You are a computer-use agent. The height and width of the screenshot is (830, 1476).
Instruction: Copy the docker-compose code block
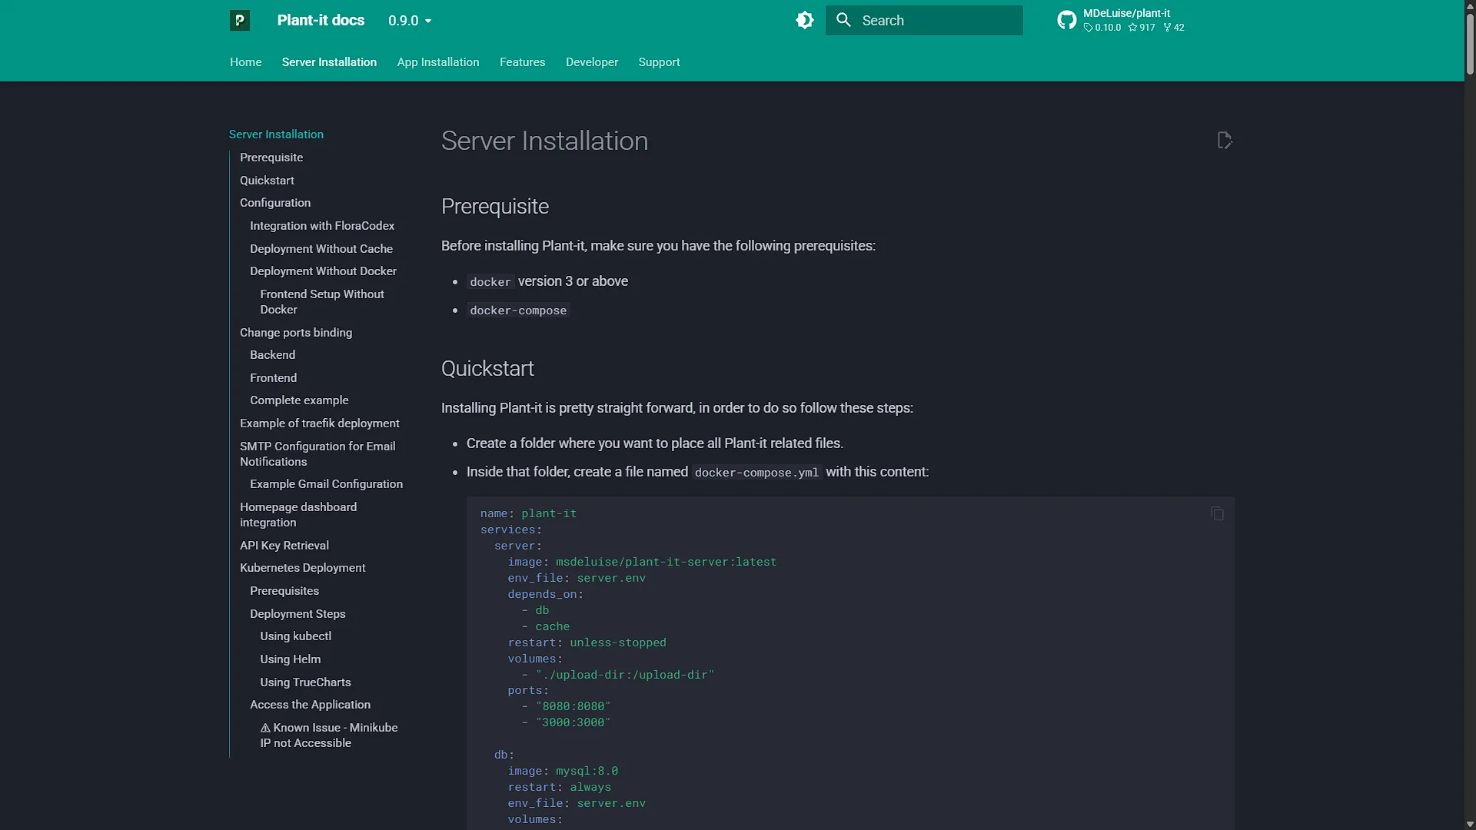pyautogui.click(x=1218, y=513)
